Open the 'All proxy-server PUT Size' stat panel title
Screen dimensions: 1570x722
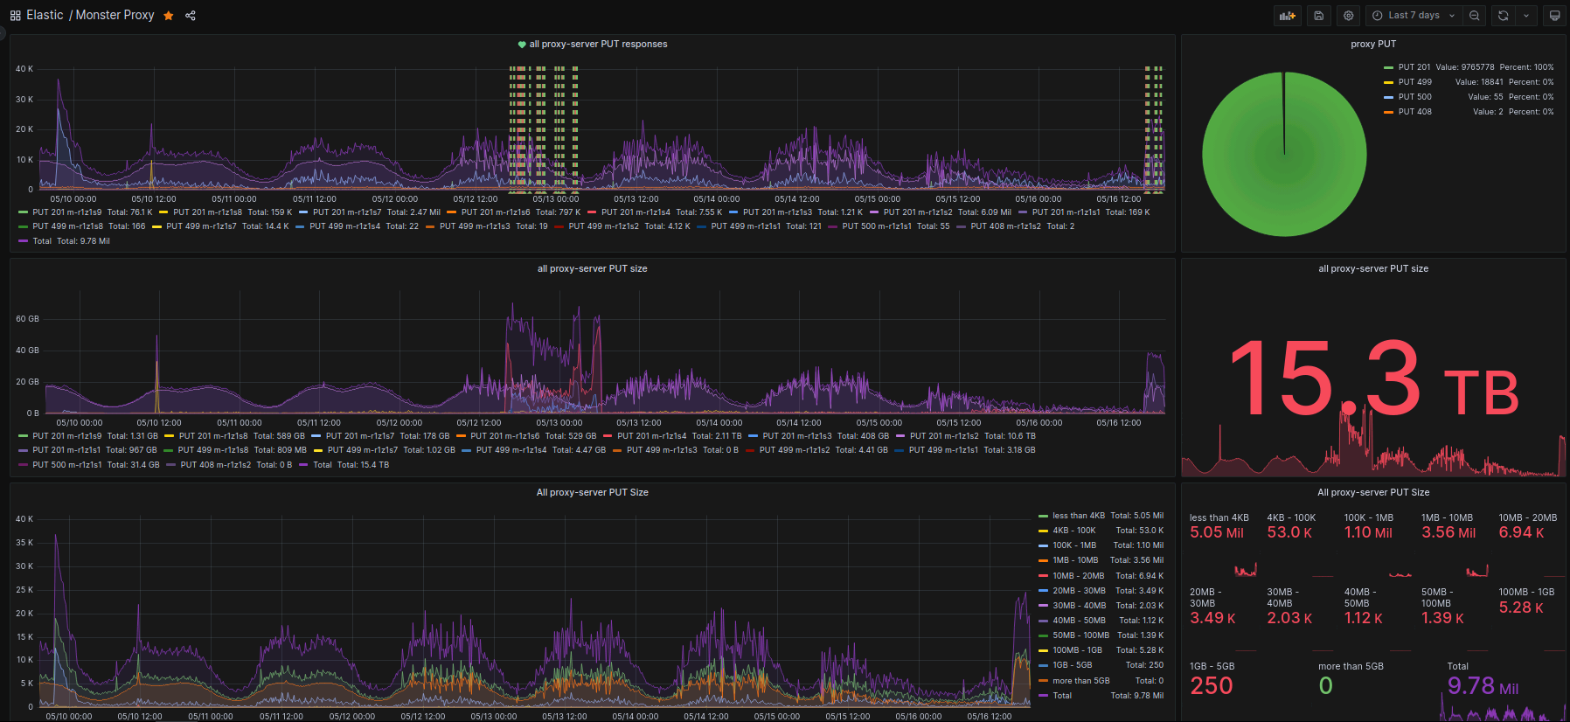pos(1372,492)
